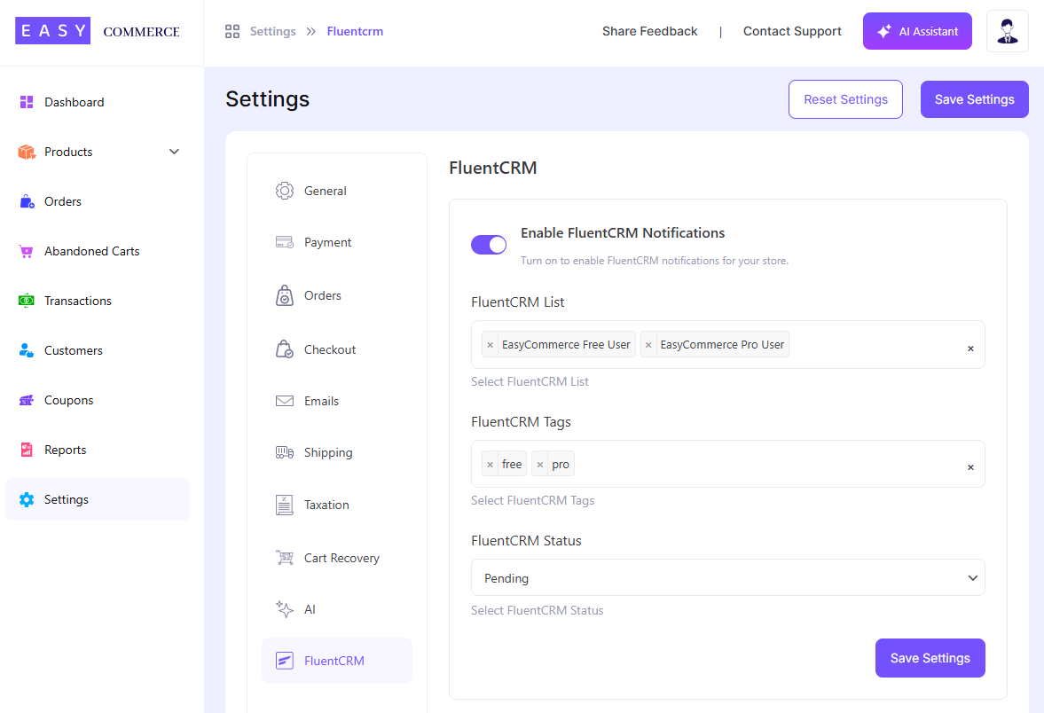
Task: Open the FluentCRM Status dropdown
Action: tap(727, 577)
